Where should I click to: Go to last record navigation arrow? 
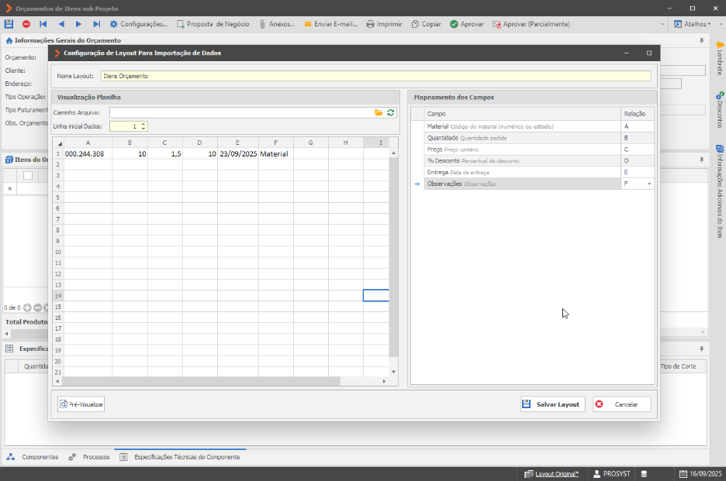pyautogui.click(x=96, y=24)
